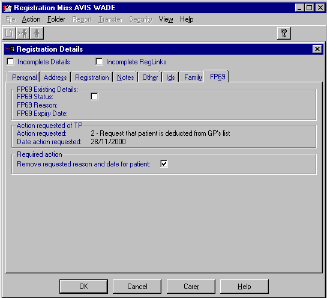
Task: Tick the Incomplete Details checkbox
Action: coord(10,62)
